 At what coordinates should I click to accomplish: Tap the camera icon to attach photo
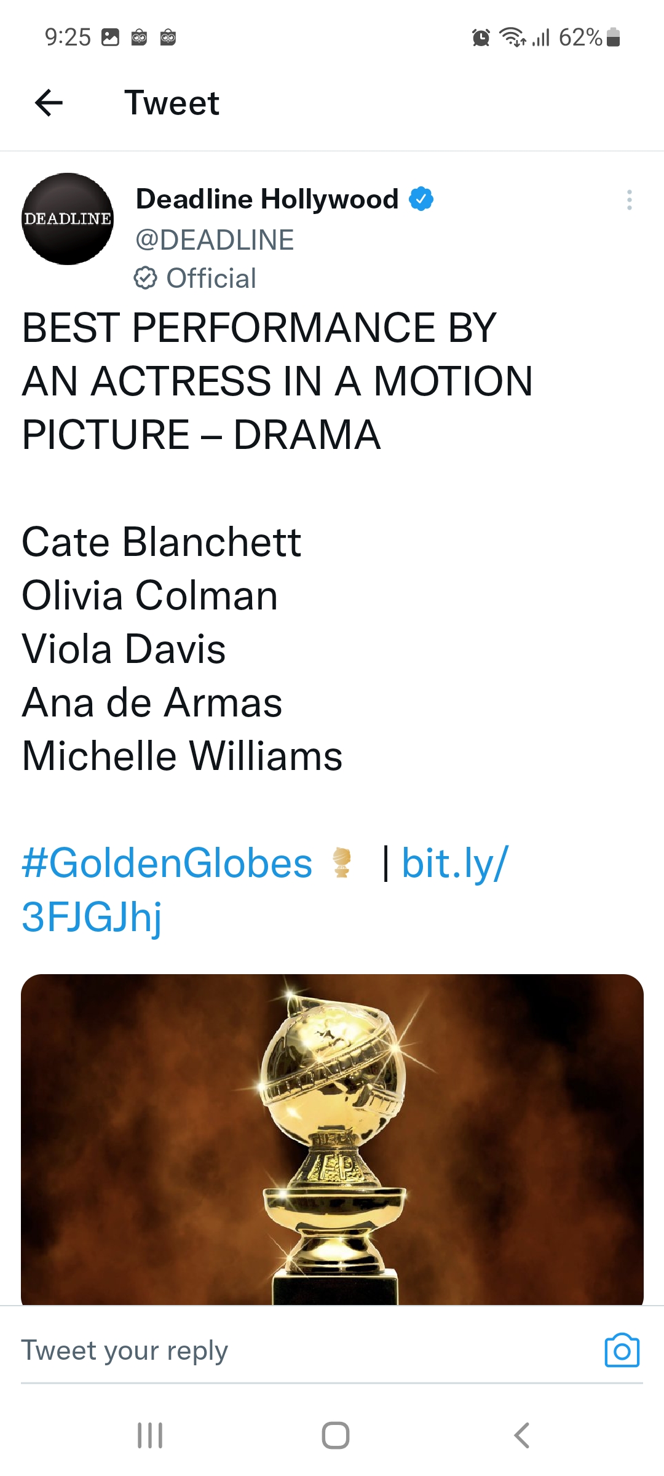tap(622, 1351)
